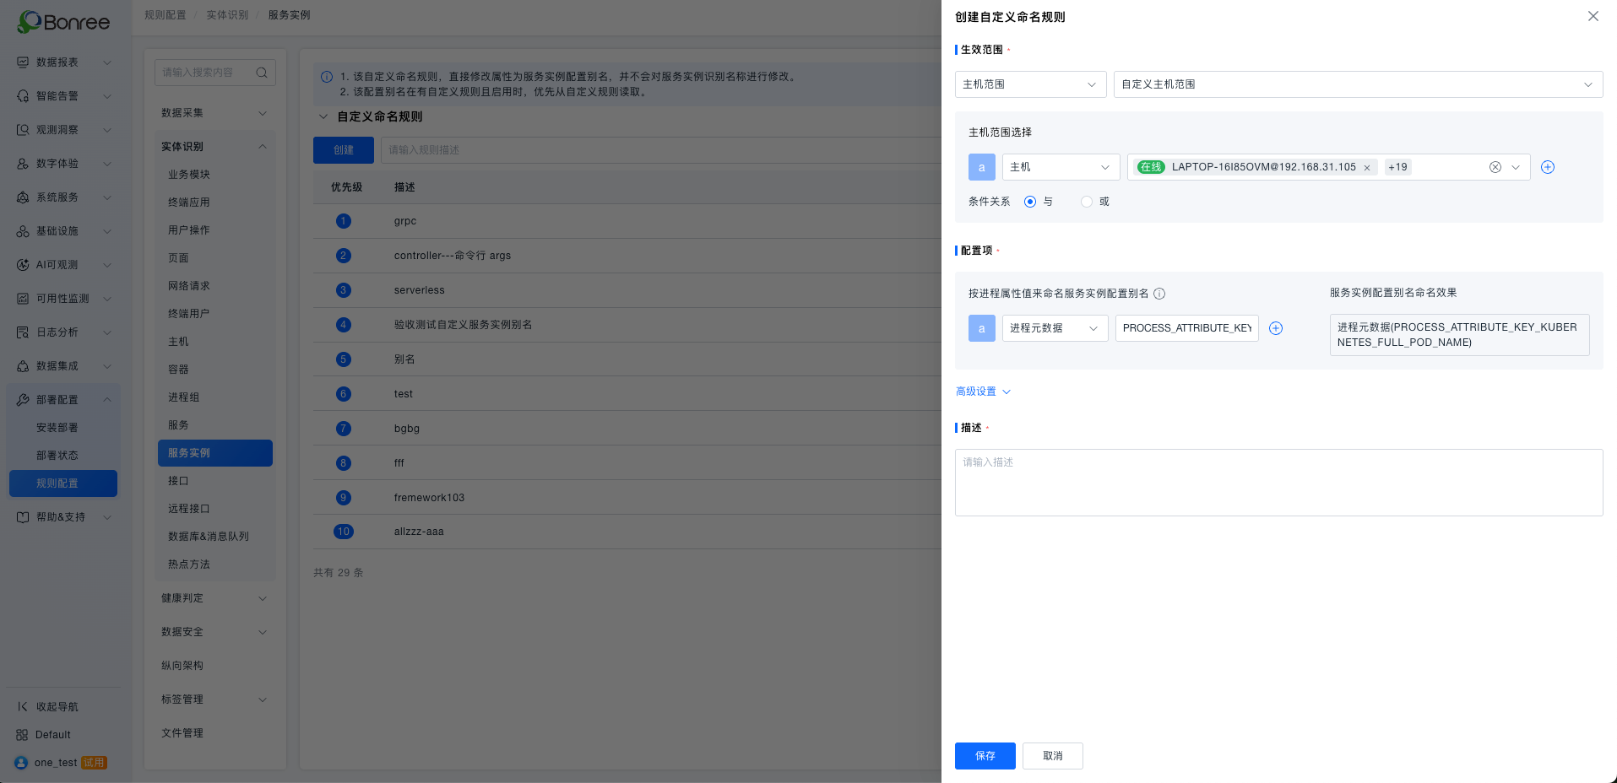Click the 帮助&支持 icon
Viewport: 1617px width, 783px height.
(23, 517)
